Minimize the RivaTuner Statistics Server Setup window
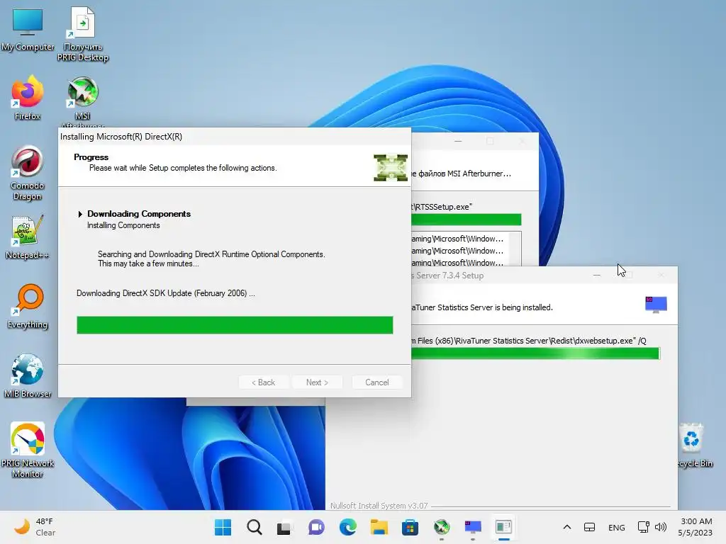The image size is (726, 544). tap(597, 276)
